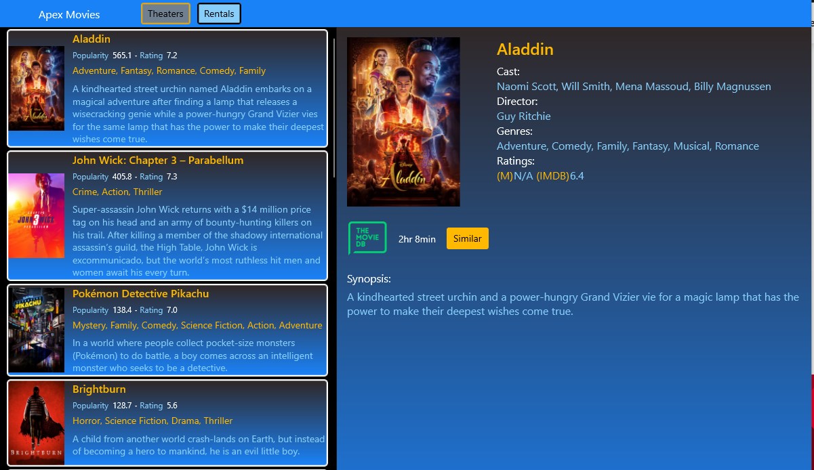Open Naomi Scott's cast link
The image size is (814, 470).
coord(526,86)
